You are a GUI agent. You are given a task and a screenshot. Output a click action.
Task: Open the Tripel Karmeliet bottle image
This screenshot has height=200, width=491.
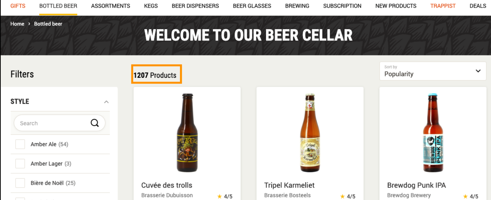coord(310,133)
